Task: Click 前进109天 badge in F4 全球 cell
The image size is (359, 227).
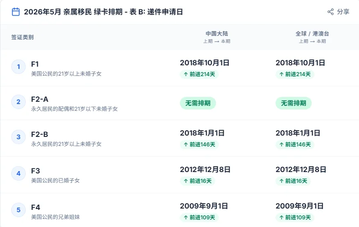Action: click(295, 218)
